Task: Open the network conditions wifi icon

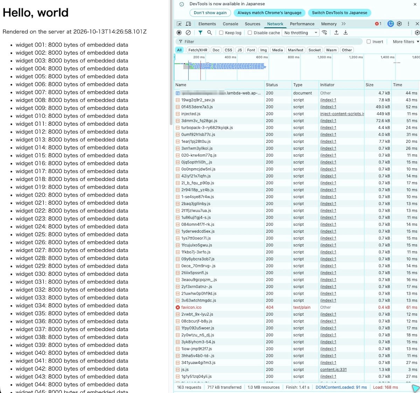Action: click(325, 33)
